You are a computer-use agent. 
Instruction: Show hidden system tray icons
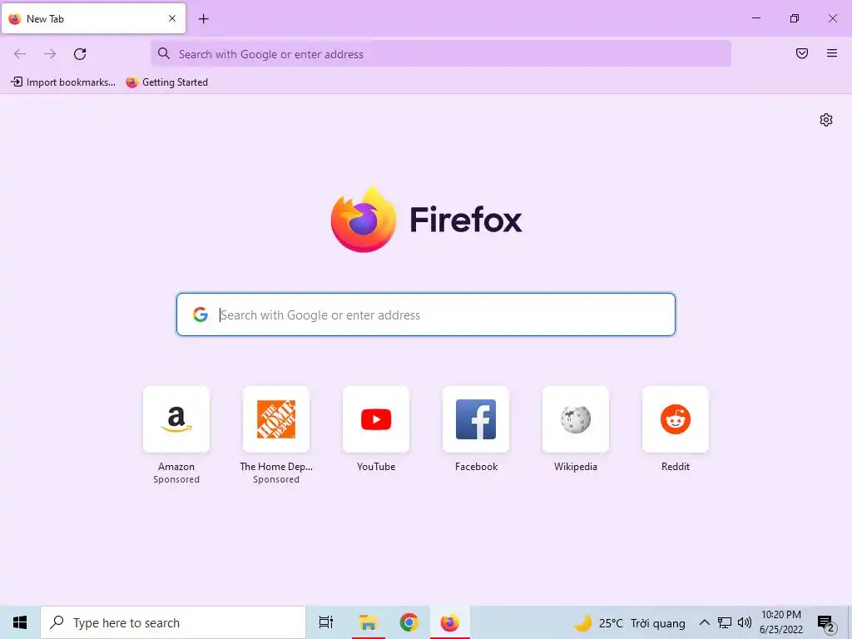[704, 622]
